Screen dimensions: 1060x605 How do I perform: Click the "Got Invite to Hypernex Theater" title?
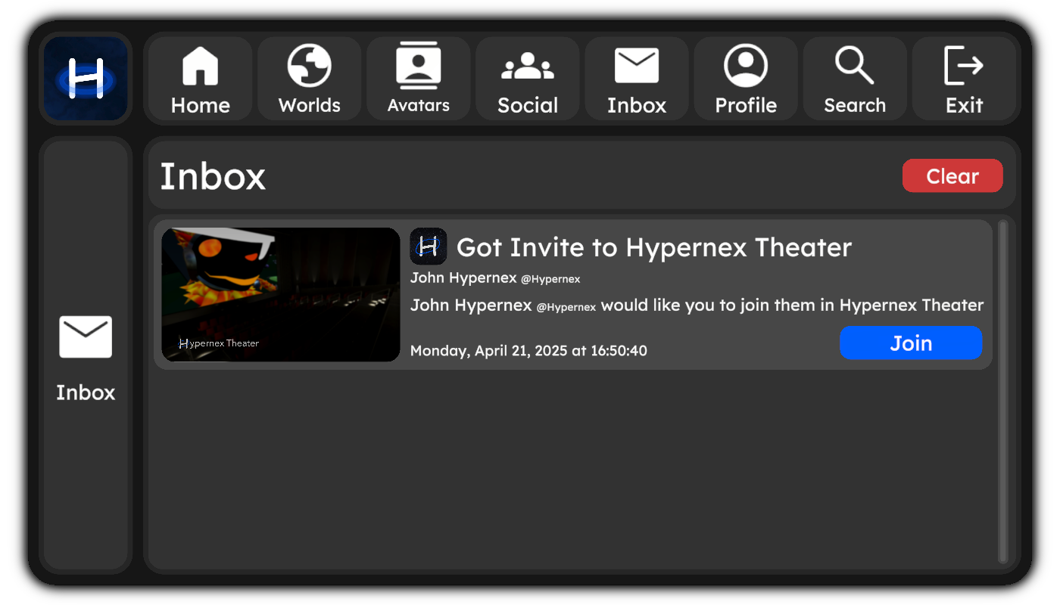pos(653,247)
